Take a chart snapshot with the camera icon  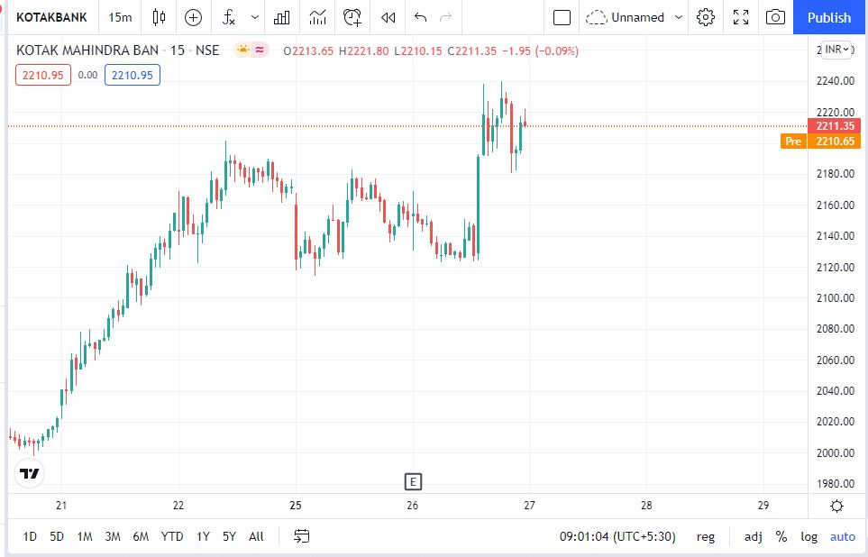[x=775, y=17]
